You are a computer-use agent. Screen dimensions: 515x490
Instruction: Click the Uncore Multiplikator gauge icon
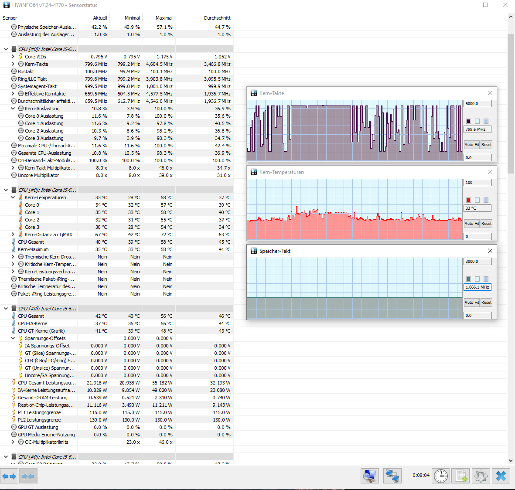[14, 175]
